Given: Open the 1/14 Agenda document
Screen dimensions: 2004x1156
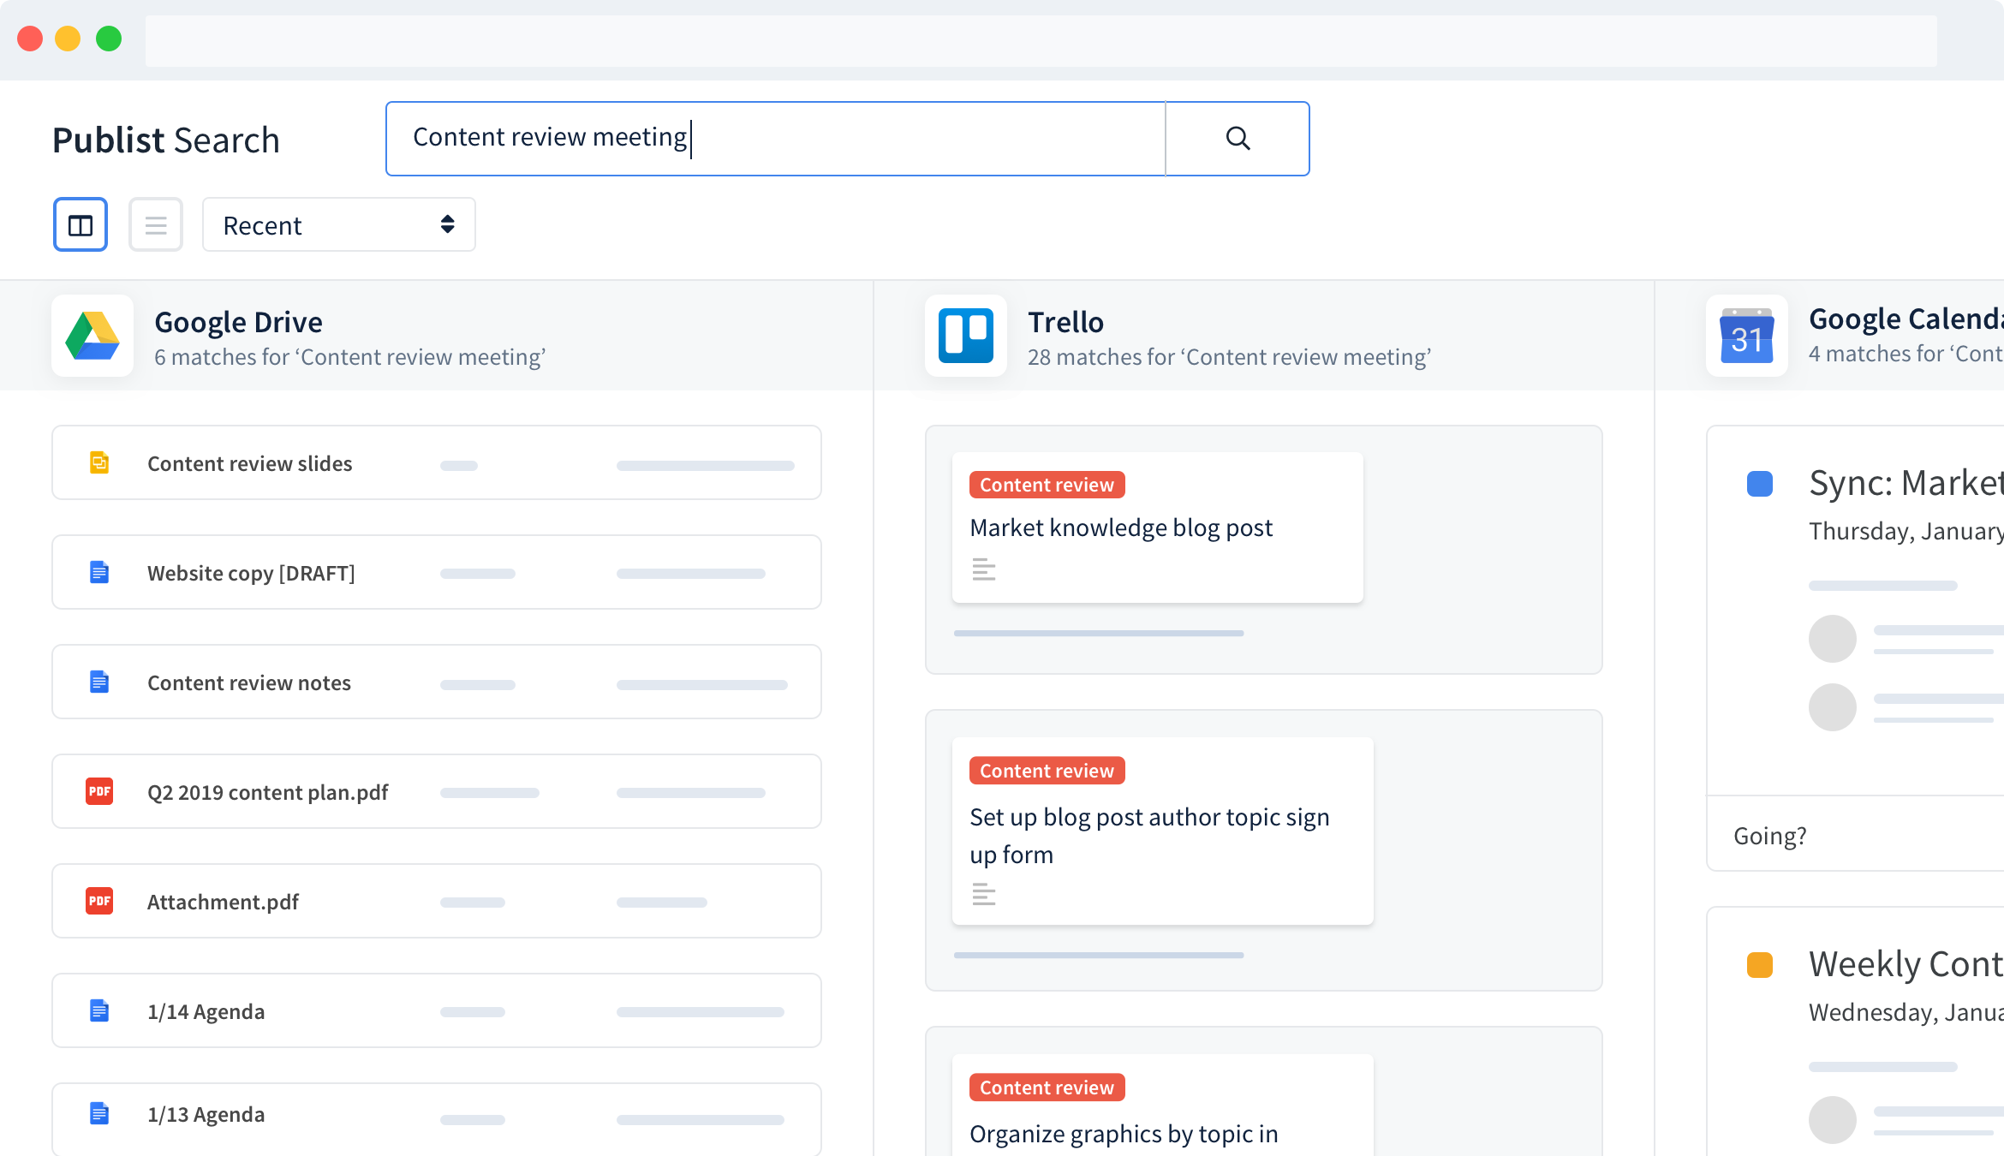Looking at the screenshot, I should coord(206,1011).
